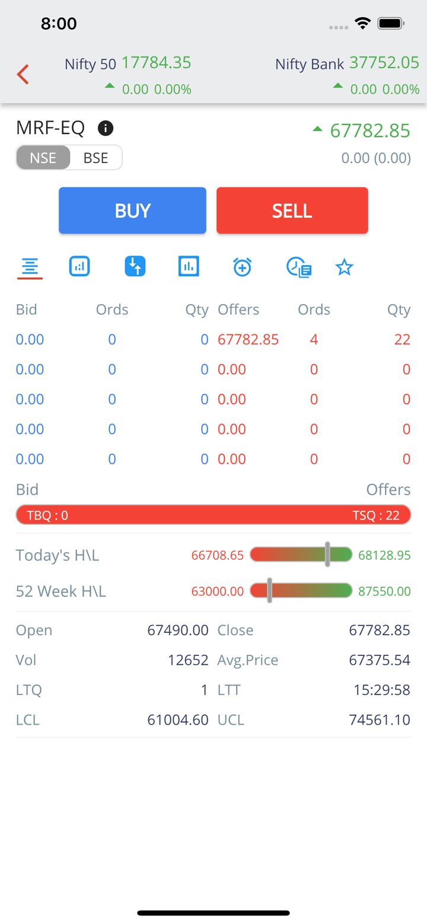
Task: Tap the battery status icon
Action: (x=391, y=24)
